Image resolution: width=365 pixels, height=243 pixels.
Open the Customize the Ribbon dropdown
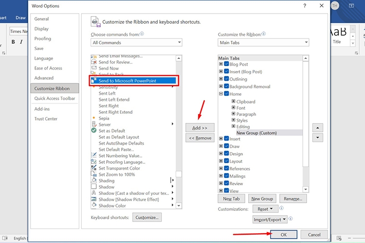click(x=263, y=42)
